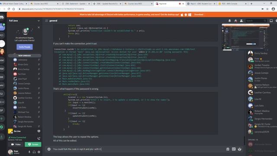Image resolution: width=277 pixels, height=156 pixels.
Task: Toggle headphones deafen
Action: (34, 152)
